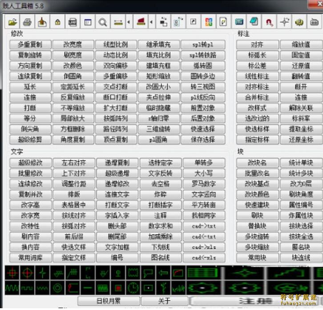This screenshot has height=310, width=323.
Task: Click the 关于 button
Action: point(165,301)
